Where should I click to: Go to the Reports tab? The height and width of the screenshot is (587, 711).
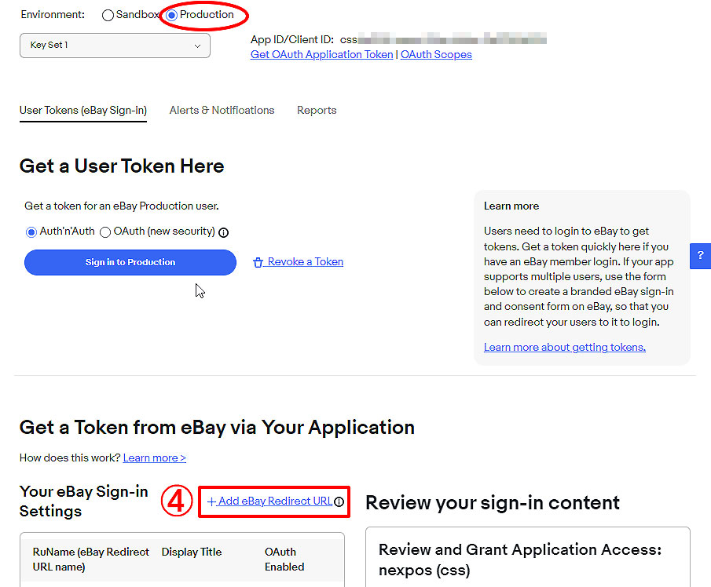tap(317, 111)
